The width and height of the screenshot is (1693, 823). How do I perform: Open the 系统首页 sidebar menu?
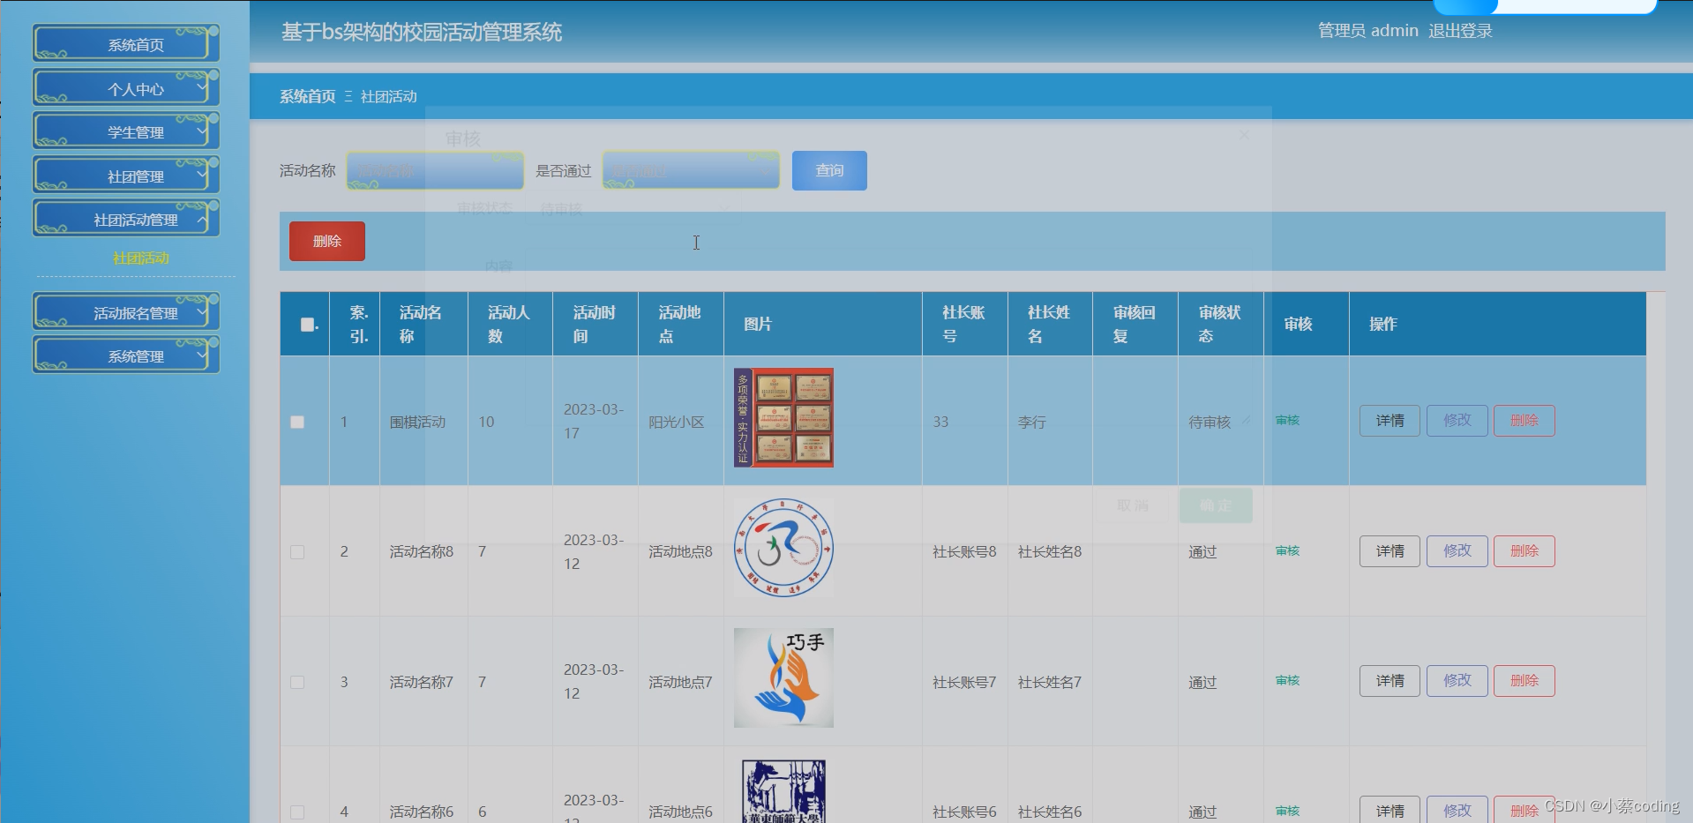click(126, 44)
